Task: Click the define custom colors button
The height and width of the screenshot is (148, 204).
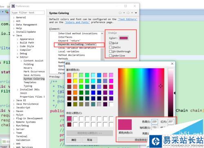Action: pyautogui.click(x=90, y=133)
